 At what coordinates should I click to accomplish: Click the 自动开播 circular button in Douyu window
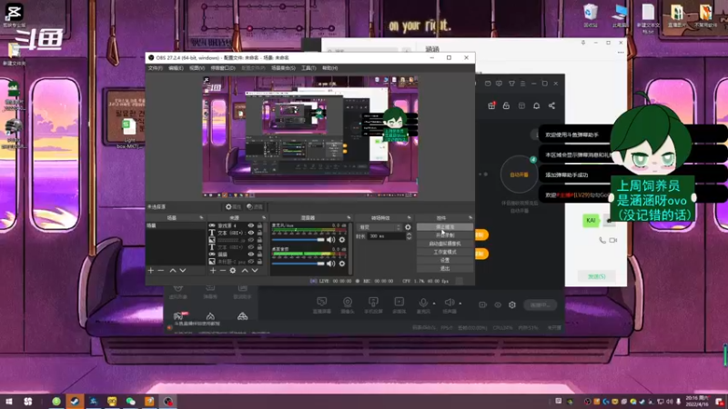tap(519, 175)
